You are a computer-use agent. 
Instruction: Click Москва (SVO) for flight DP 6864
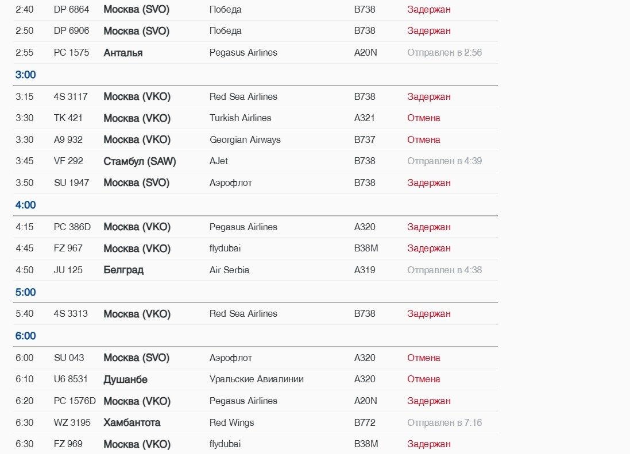(136, 10)
